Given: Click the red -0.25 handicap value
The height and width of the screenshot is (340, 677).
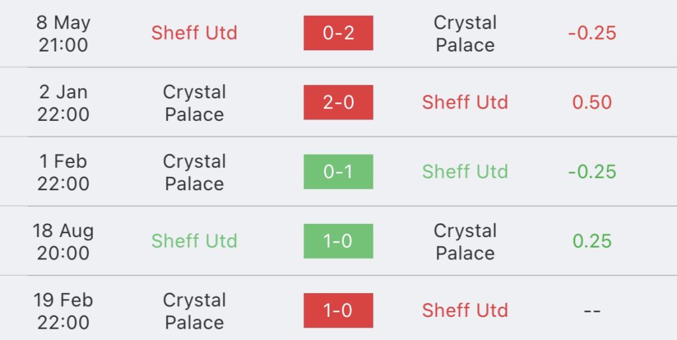Looking at the screenshot, I should click(x=592, y=33).
